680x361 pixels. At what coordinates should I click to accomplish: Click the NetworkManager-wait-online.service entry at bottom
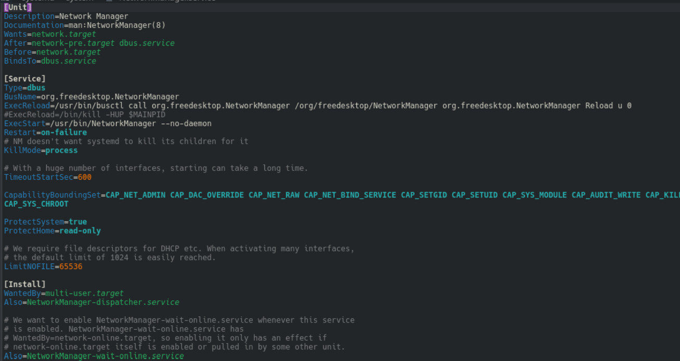(105, 356)
